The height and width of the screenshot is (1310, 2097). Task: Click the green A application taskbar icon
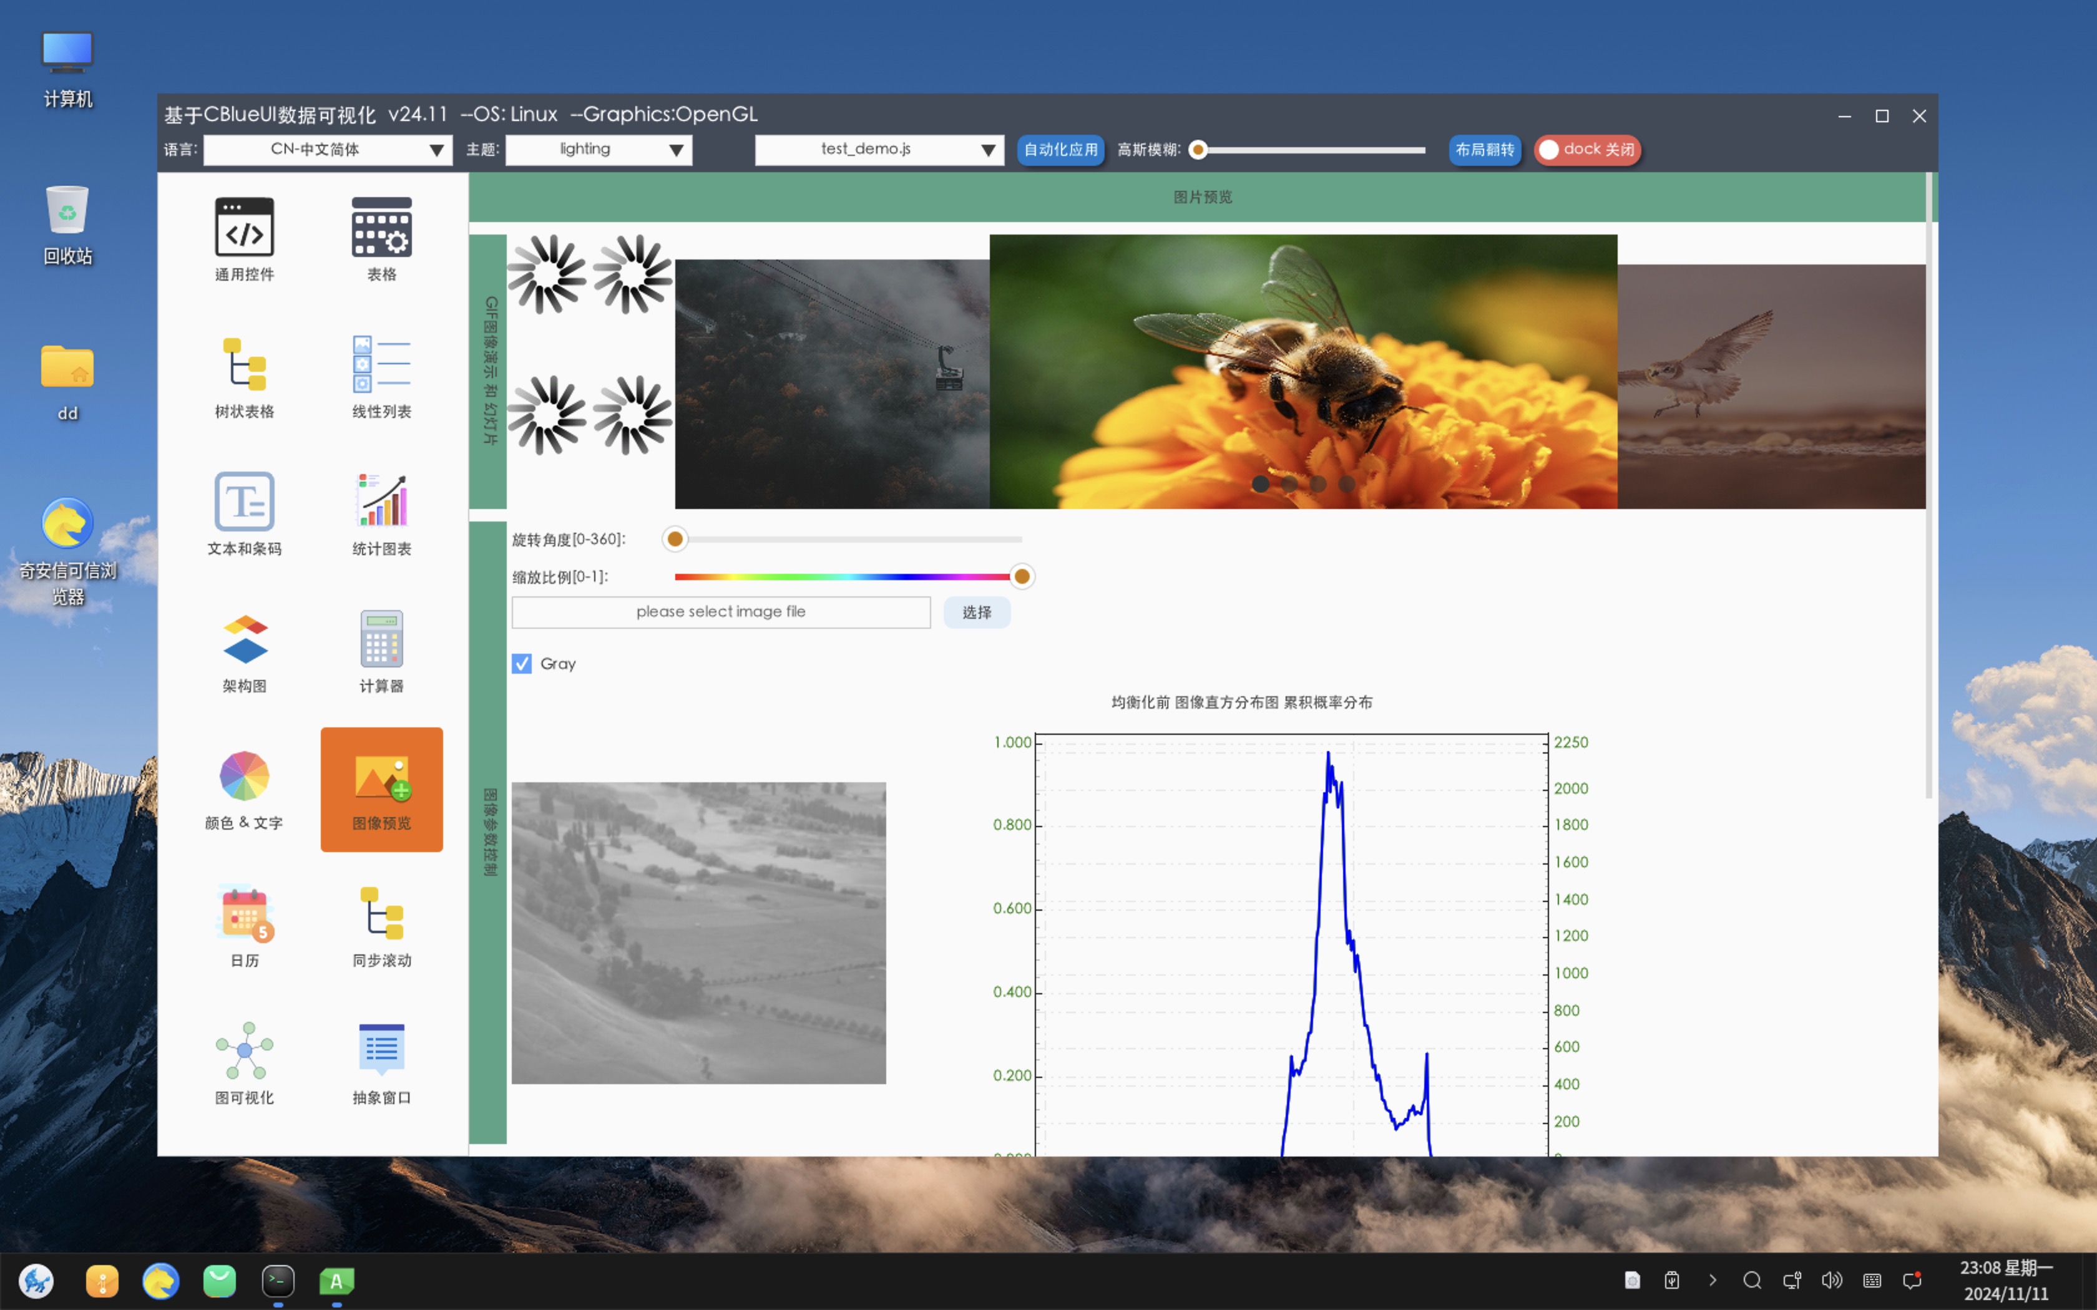point(336,1281)
